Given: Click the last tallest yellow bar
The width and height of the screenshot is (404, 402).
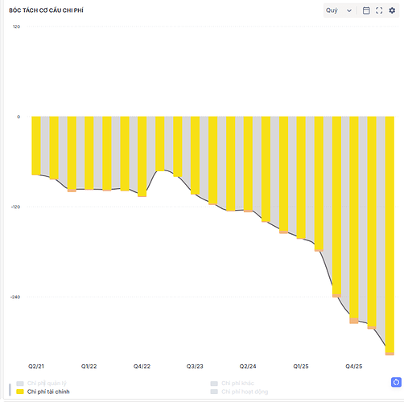Looking at the screenshot, I should (390, 236).
